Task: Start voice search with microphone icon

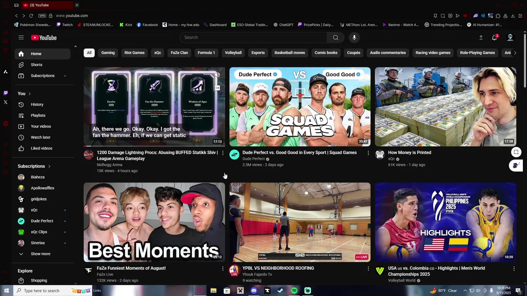Action: [x=354, y=37]
